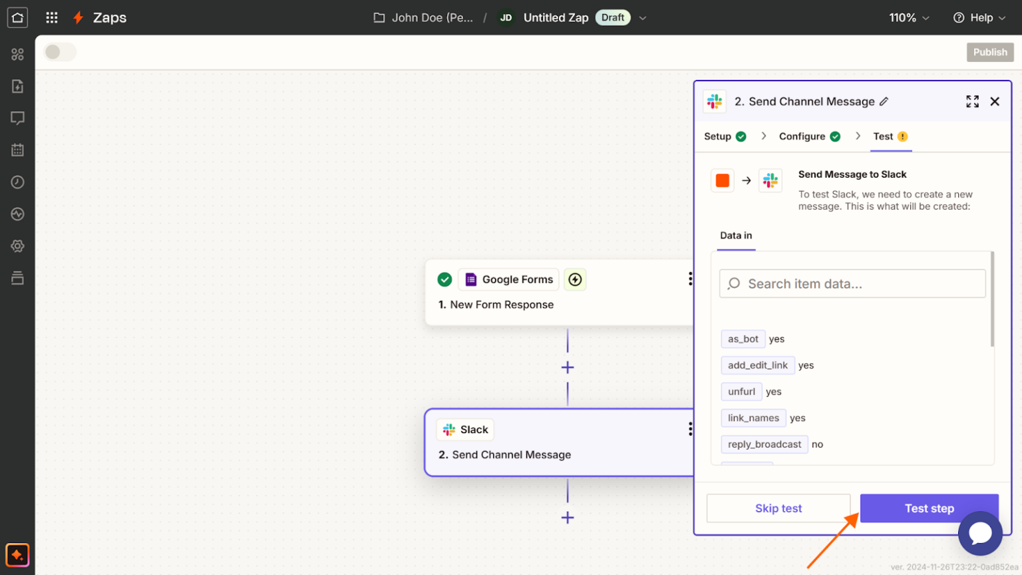
Task: Click the Test step button
Action: (929, 508)
